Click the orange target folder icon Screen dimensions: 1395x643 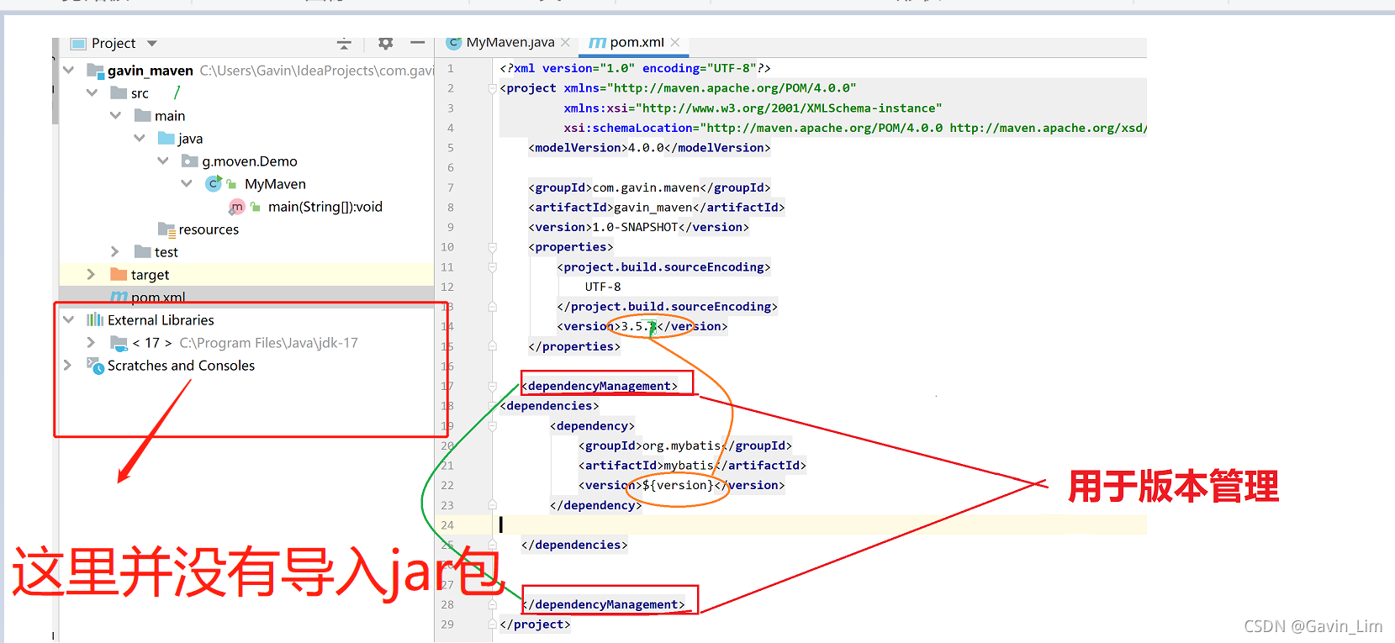tap(119, 274)
